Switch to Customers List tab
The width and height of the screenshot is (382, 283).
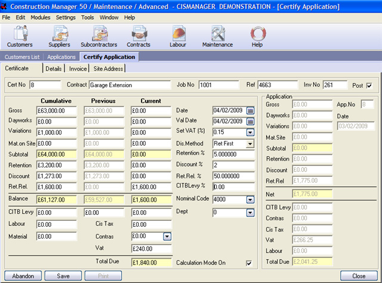point(22,57)
